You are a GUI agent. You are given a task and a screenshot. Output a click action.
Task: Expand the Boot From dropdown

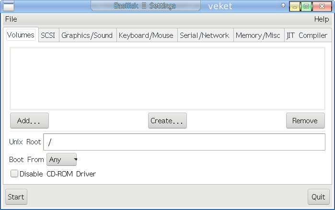pos(62,160)
